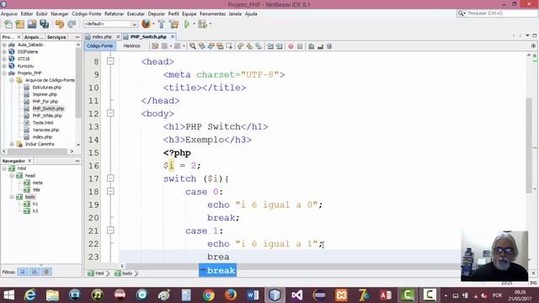Toggle first Navegador filter button

(x=23, y=272)
